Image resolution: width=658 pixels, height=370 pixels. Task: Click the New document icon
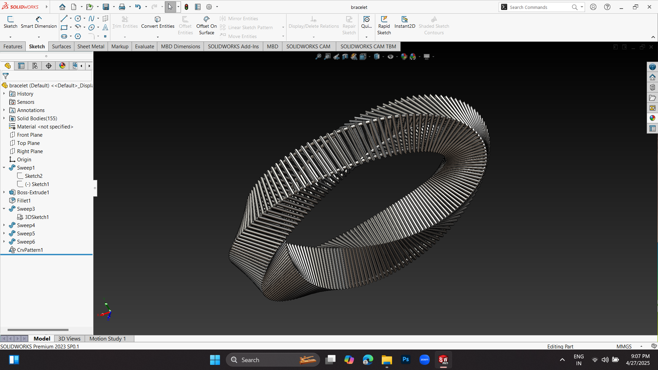click(x=74, y=7)
